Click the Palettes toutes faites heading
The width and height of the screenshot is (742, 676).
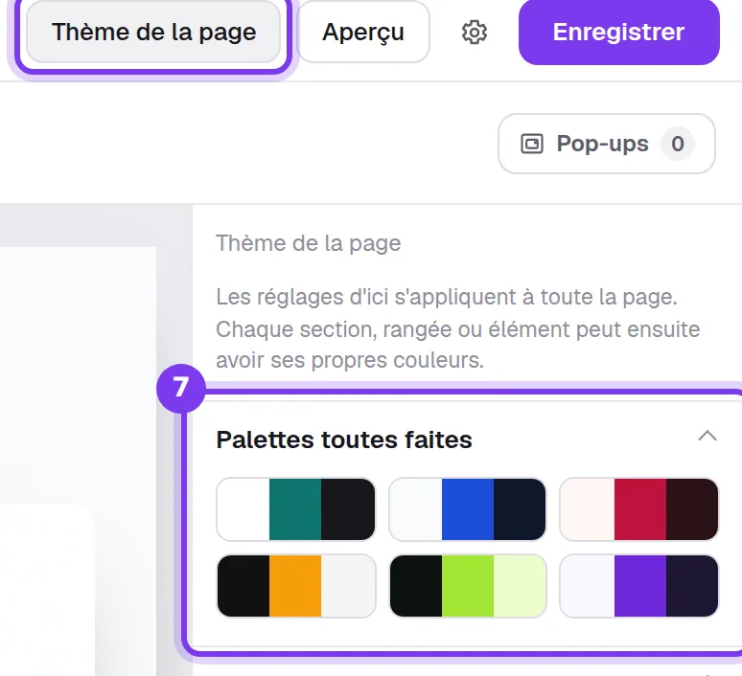(344, 439)
